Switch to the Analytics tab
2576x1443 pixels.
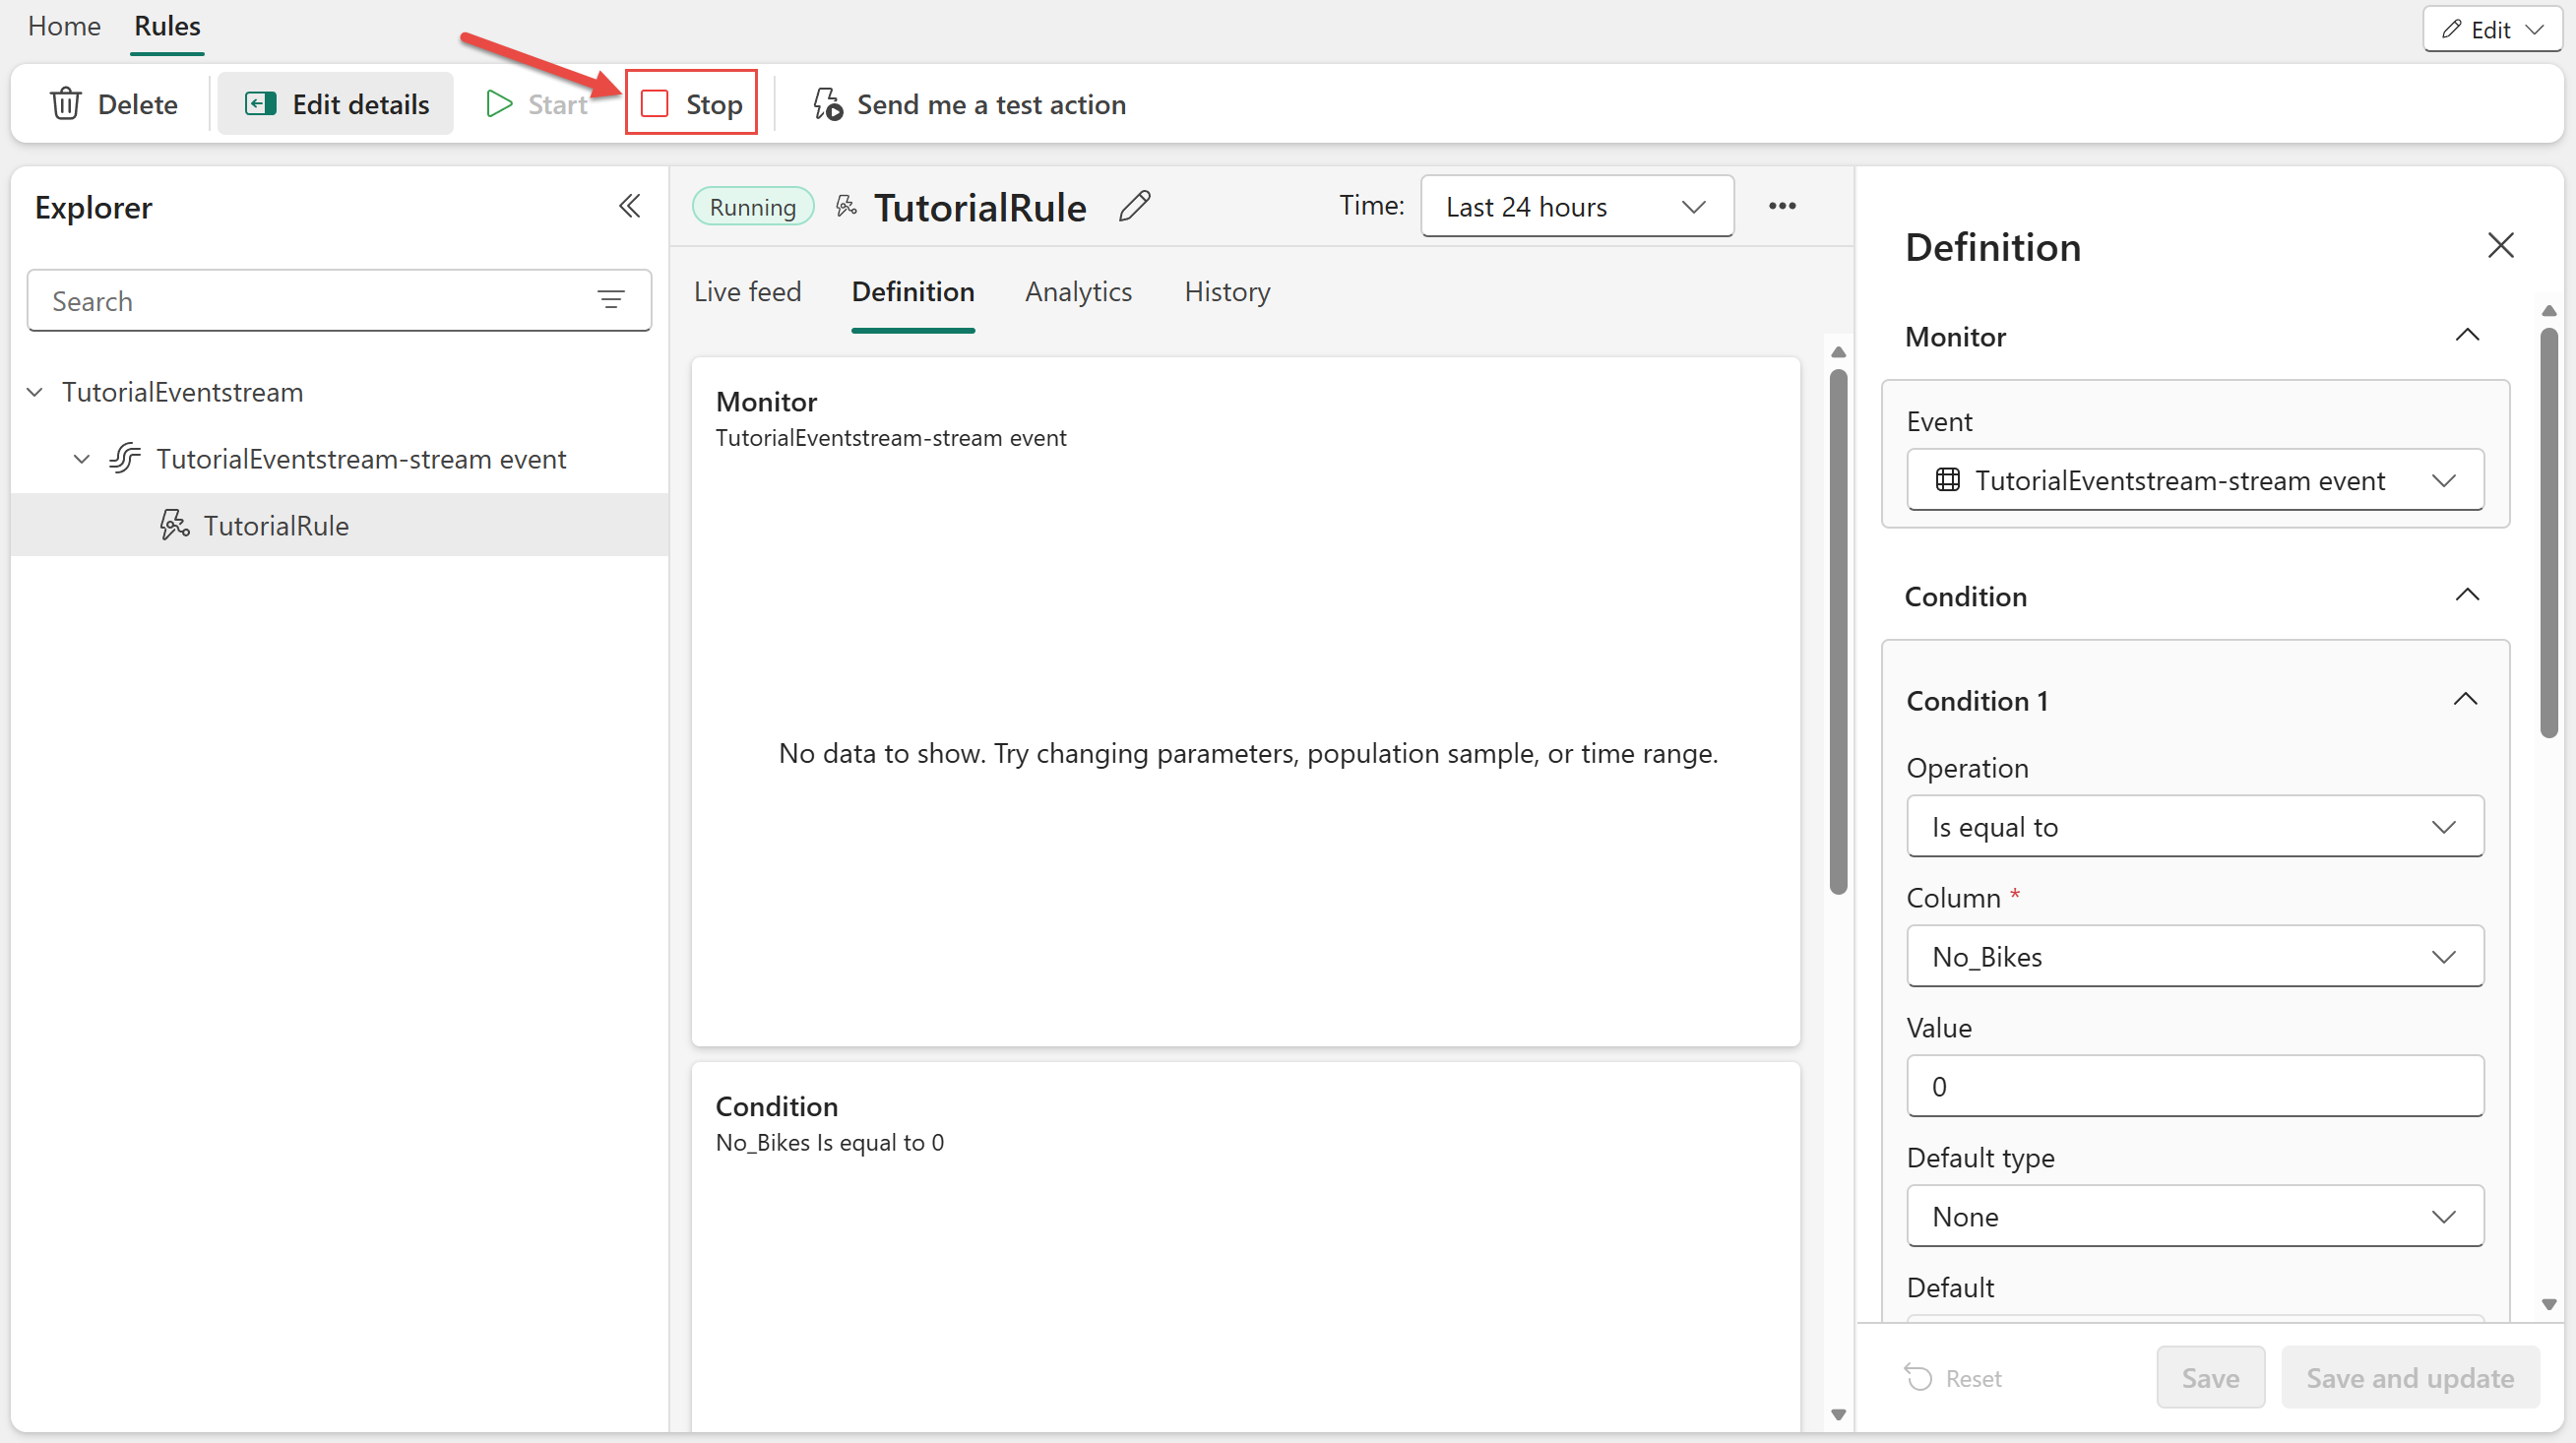pyautogui.click(x=1078, y=292)
